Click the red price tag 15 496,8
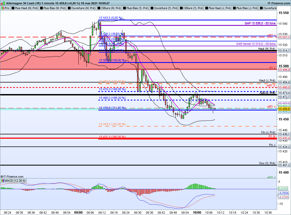 click(284, 70)
